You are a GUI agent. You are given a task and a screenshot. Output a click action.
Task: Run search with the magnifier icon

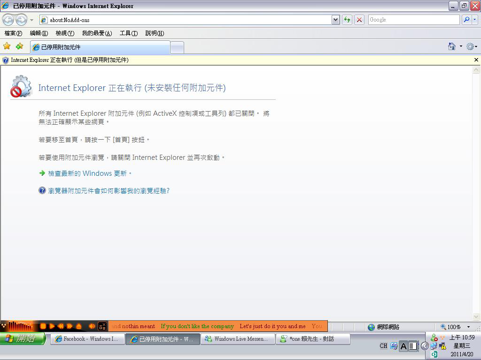coord(466,20)
